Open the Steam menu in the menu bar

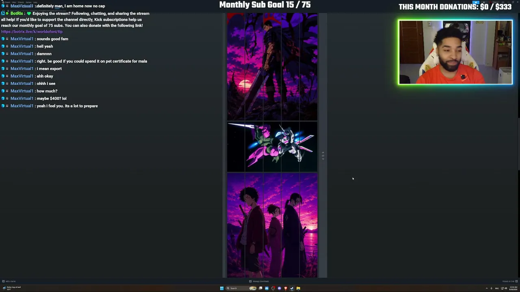(x=7, y=2)
